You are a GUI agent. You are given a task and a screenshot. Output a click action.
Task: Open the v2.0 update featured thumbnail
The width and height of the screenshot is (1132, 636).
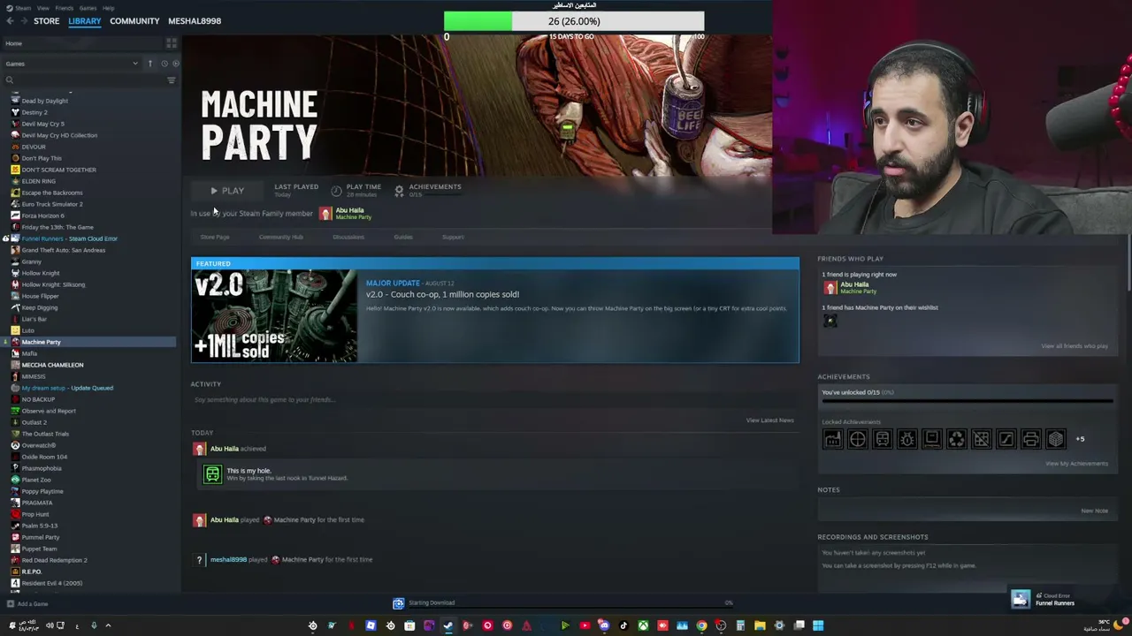tap(274, 316)
